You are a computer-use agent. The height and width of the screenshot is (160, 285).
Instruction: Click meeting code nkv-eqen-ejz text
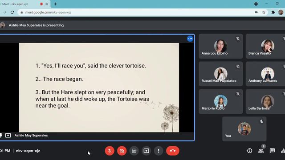pyautogui.click(x=28, y=151)
